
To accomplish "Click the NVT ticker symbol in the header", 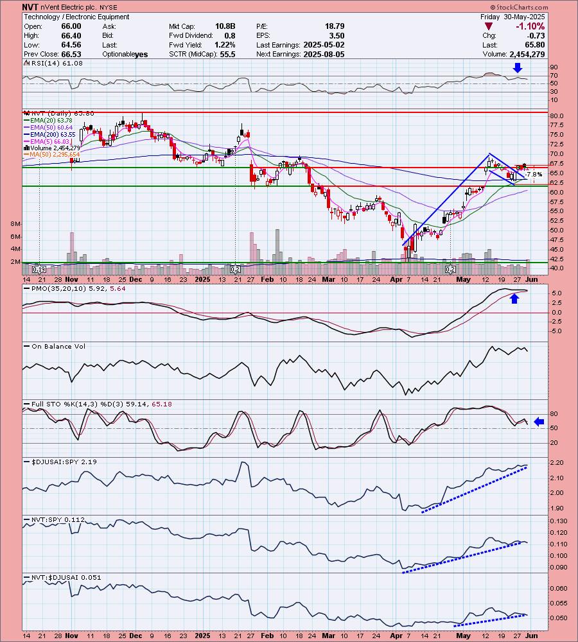I will point(31,7).
